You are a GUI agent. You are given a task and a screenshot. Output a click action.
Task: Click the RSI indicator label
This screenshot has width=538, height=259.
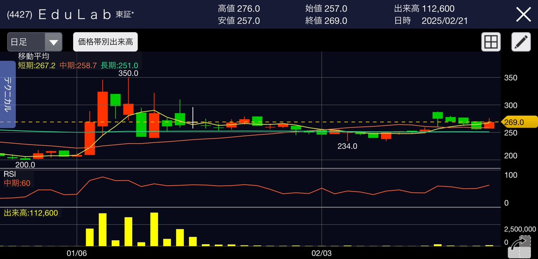[10, 174]
